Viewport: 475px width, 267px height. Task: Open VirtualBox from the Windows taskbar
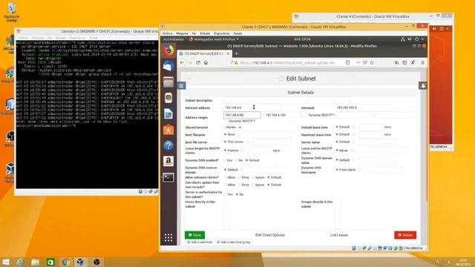point(80,262)
